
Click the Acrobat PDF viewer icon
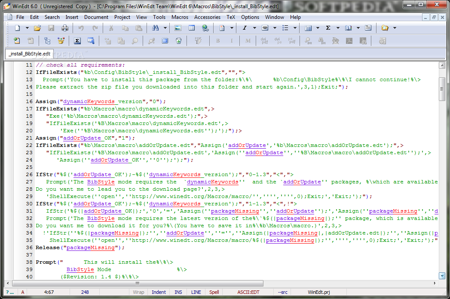click(x=349, y=41)
